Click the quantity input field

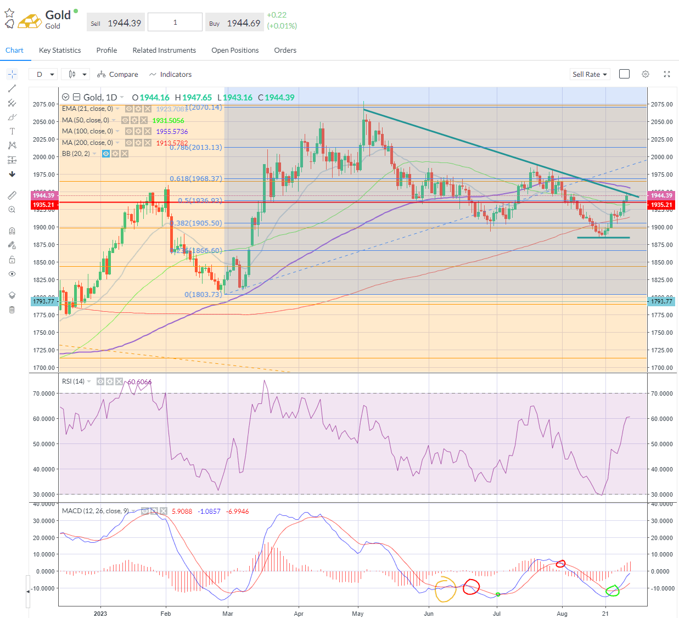[x=175, y=23]
